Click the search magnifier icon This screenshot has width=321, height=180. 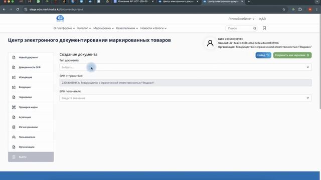click(255, 28)
